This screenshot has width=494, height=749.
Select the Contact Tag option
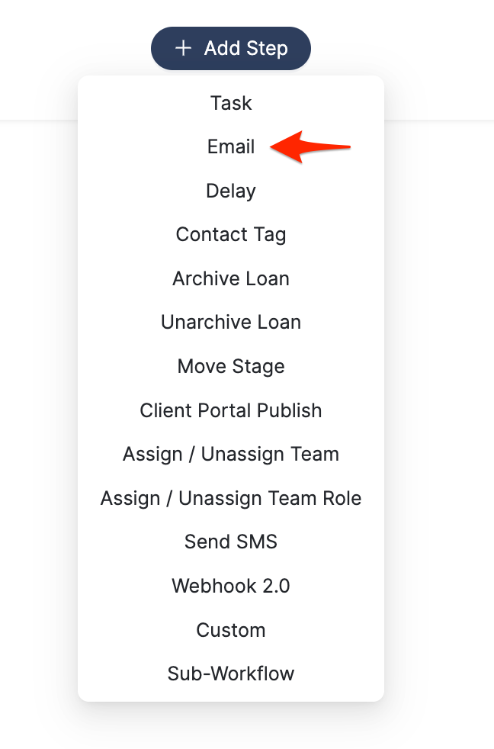(x=231, y=234)
